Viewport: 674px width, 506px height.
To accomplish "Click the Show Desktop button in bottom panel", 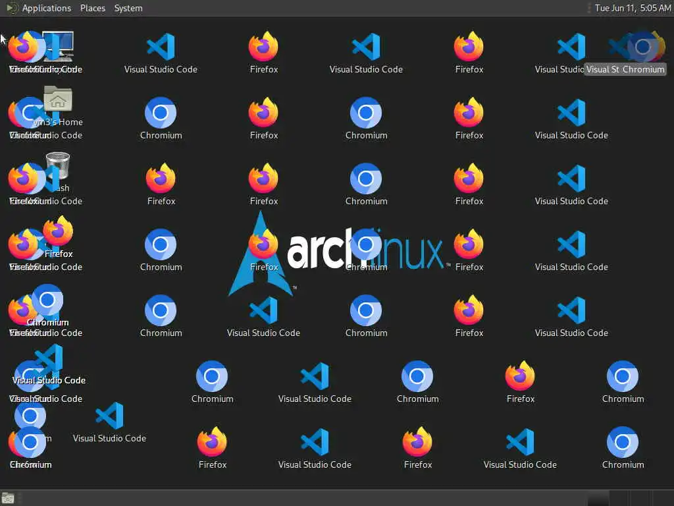I will pyautogui.click(x=8, y=498).
